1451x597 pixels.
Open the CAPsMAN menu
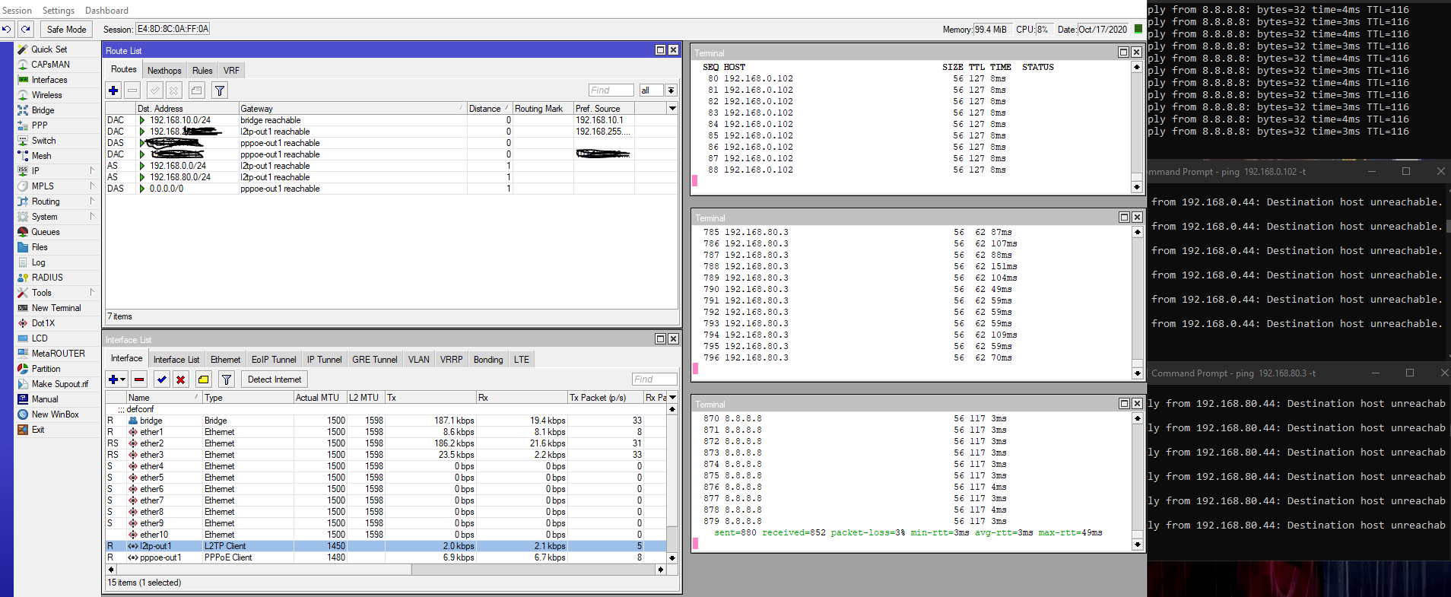click(x=50, y=65)
